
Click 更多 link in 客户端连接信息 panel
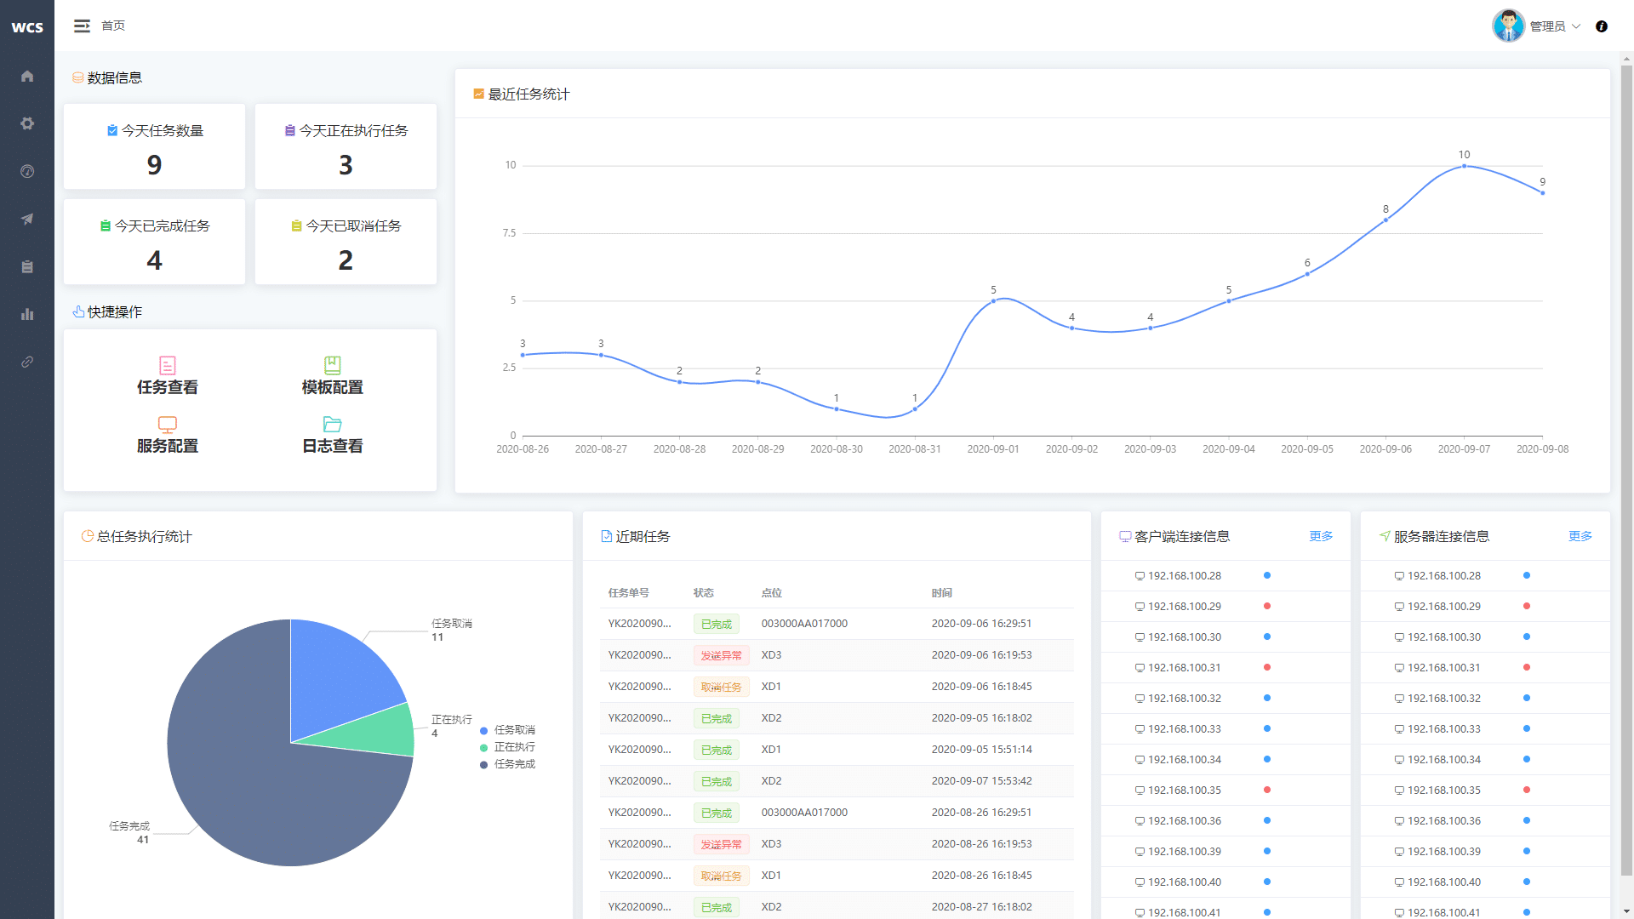click(1321, 536)
